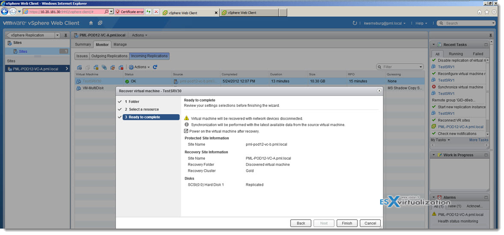Viewport: 504px width, 235px height.
Task: Click Internet Explorer forward arrow
Action: coord(13,12)
